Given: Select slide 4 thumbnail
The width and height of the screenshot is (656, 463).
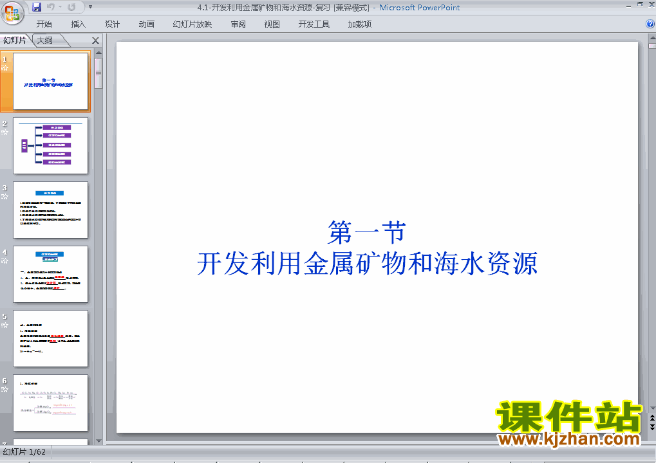Looking at the screenshot, I should [x=51, y=275].
